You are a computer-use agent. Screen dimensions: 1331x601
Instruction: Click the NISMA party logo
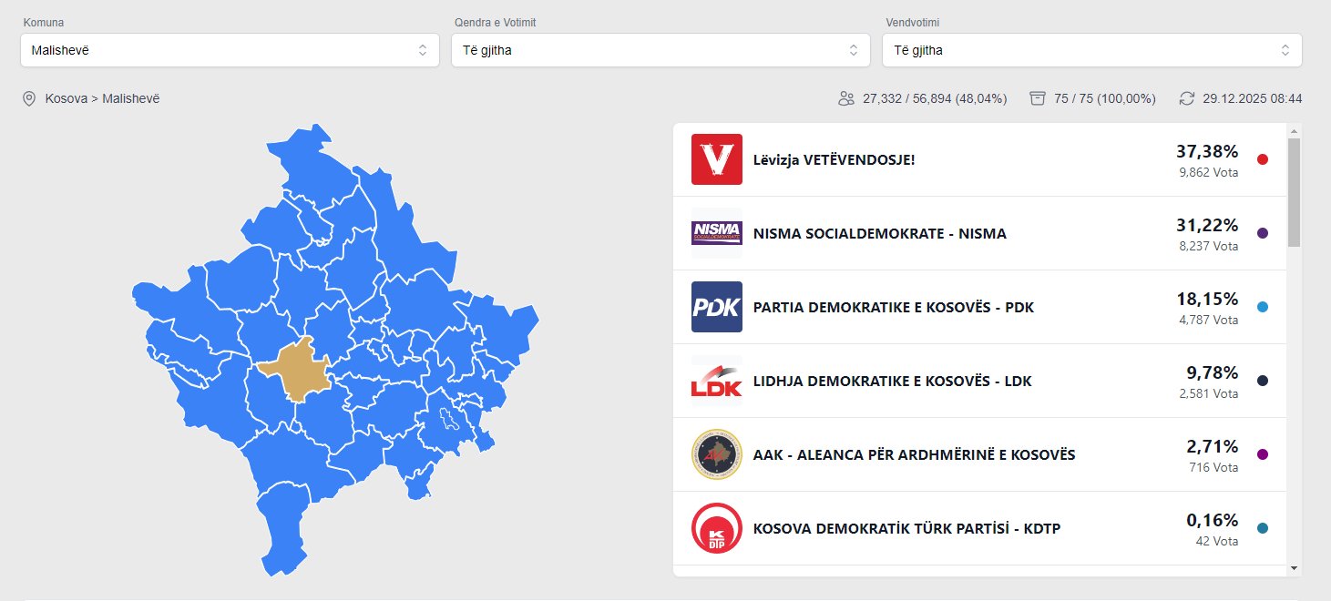[716, 233]
